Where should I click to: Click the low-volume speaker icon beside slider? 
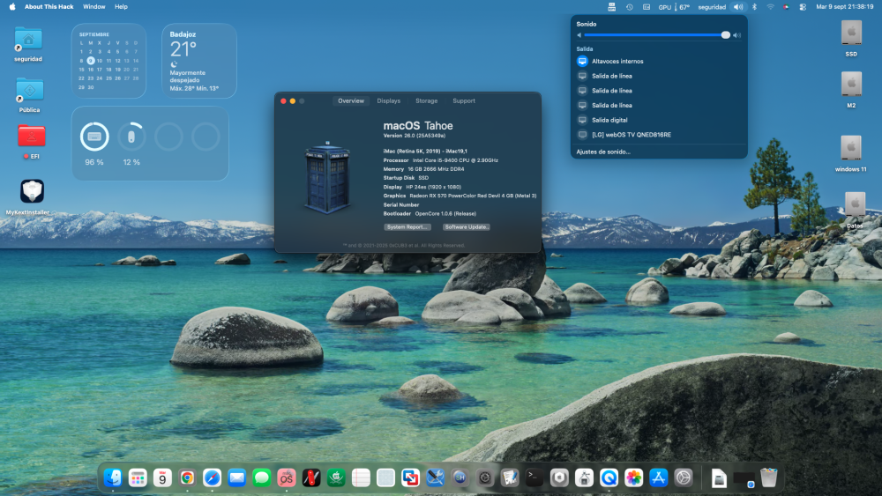pyautogui.click(x=579, y=35)
